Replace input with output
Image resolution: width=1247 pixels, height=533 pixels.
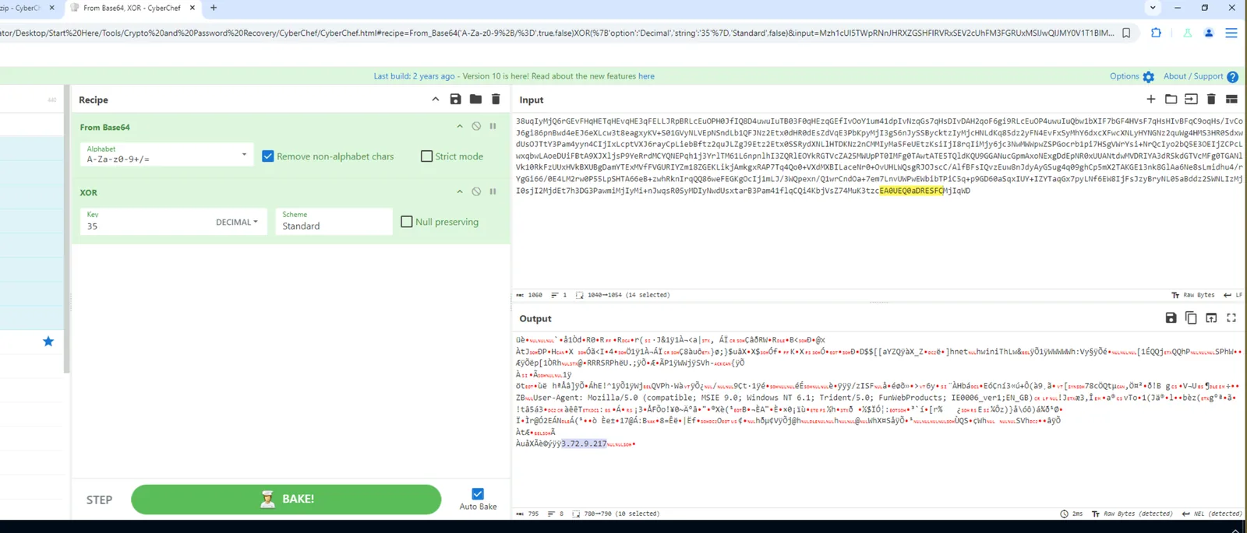1211,317
